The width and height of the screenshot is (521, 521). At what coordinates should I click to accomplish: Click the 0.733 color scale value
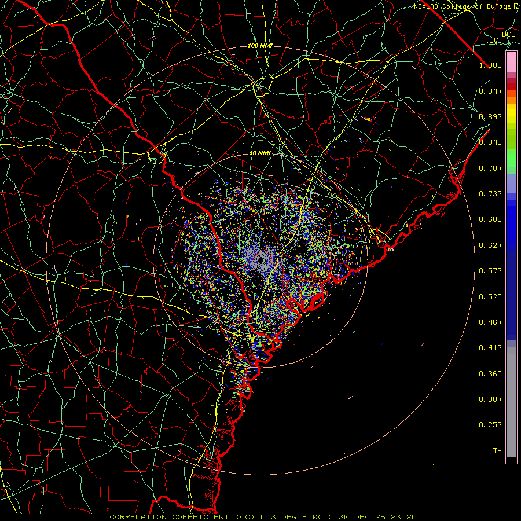(490, 194)
